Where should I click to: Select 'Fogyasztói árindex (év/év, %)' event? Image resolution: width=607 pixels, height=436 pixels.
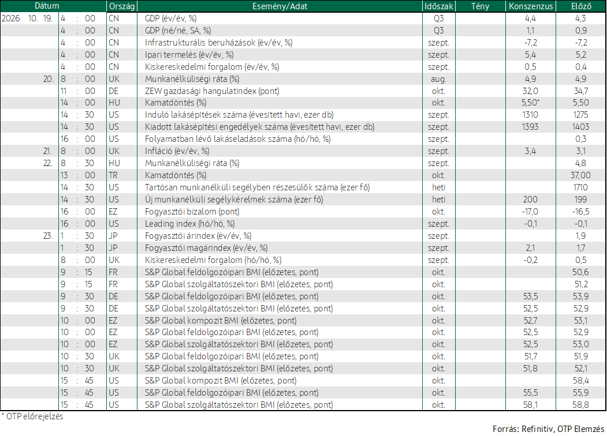[x=198, y=236]
